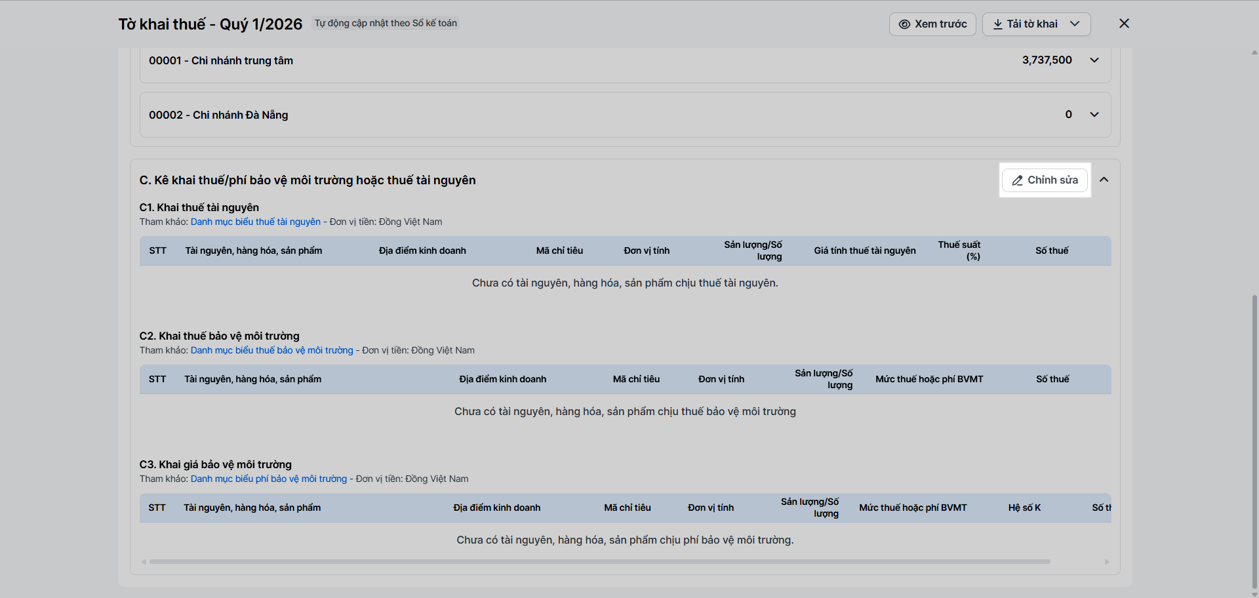This screenshot has height=598, width=1259.
Task: Open Danh mục biểu phí bảo vệ môi trường
Action: click(268, 479)
